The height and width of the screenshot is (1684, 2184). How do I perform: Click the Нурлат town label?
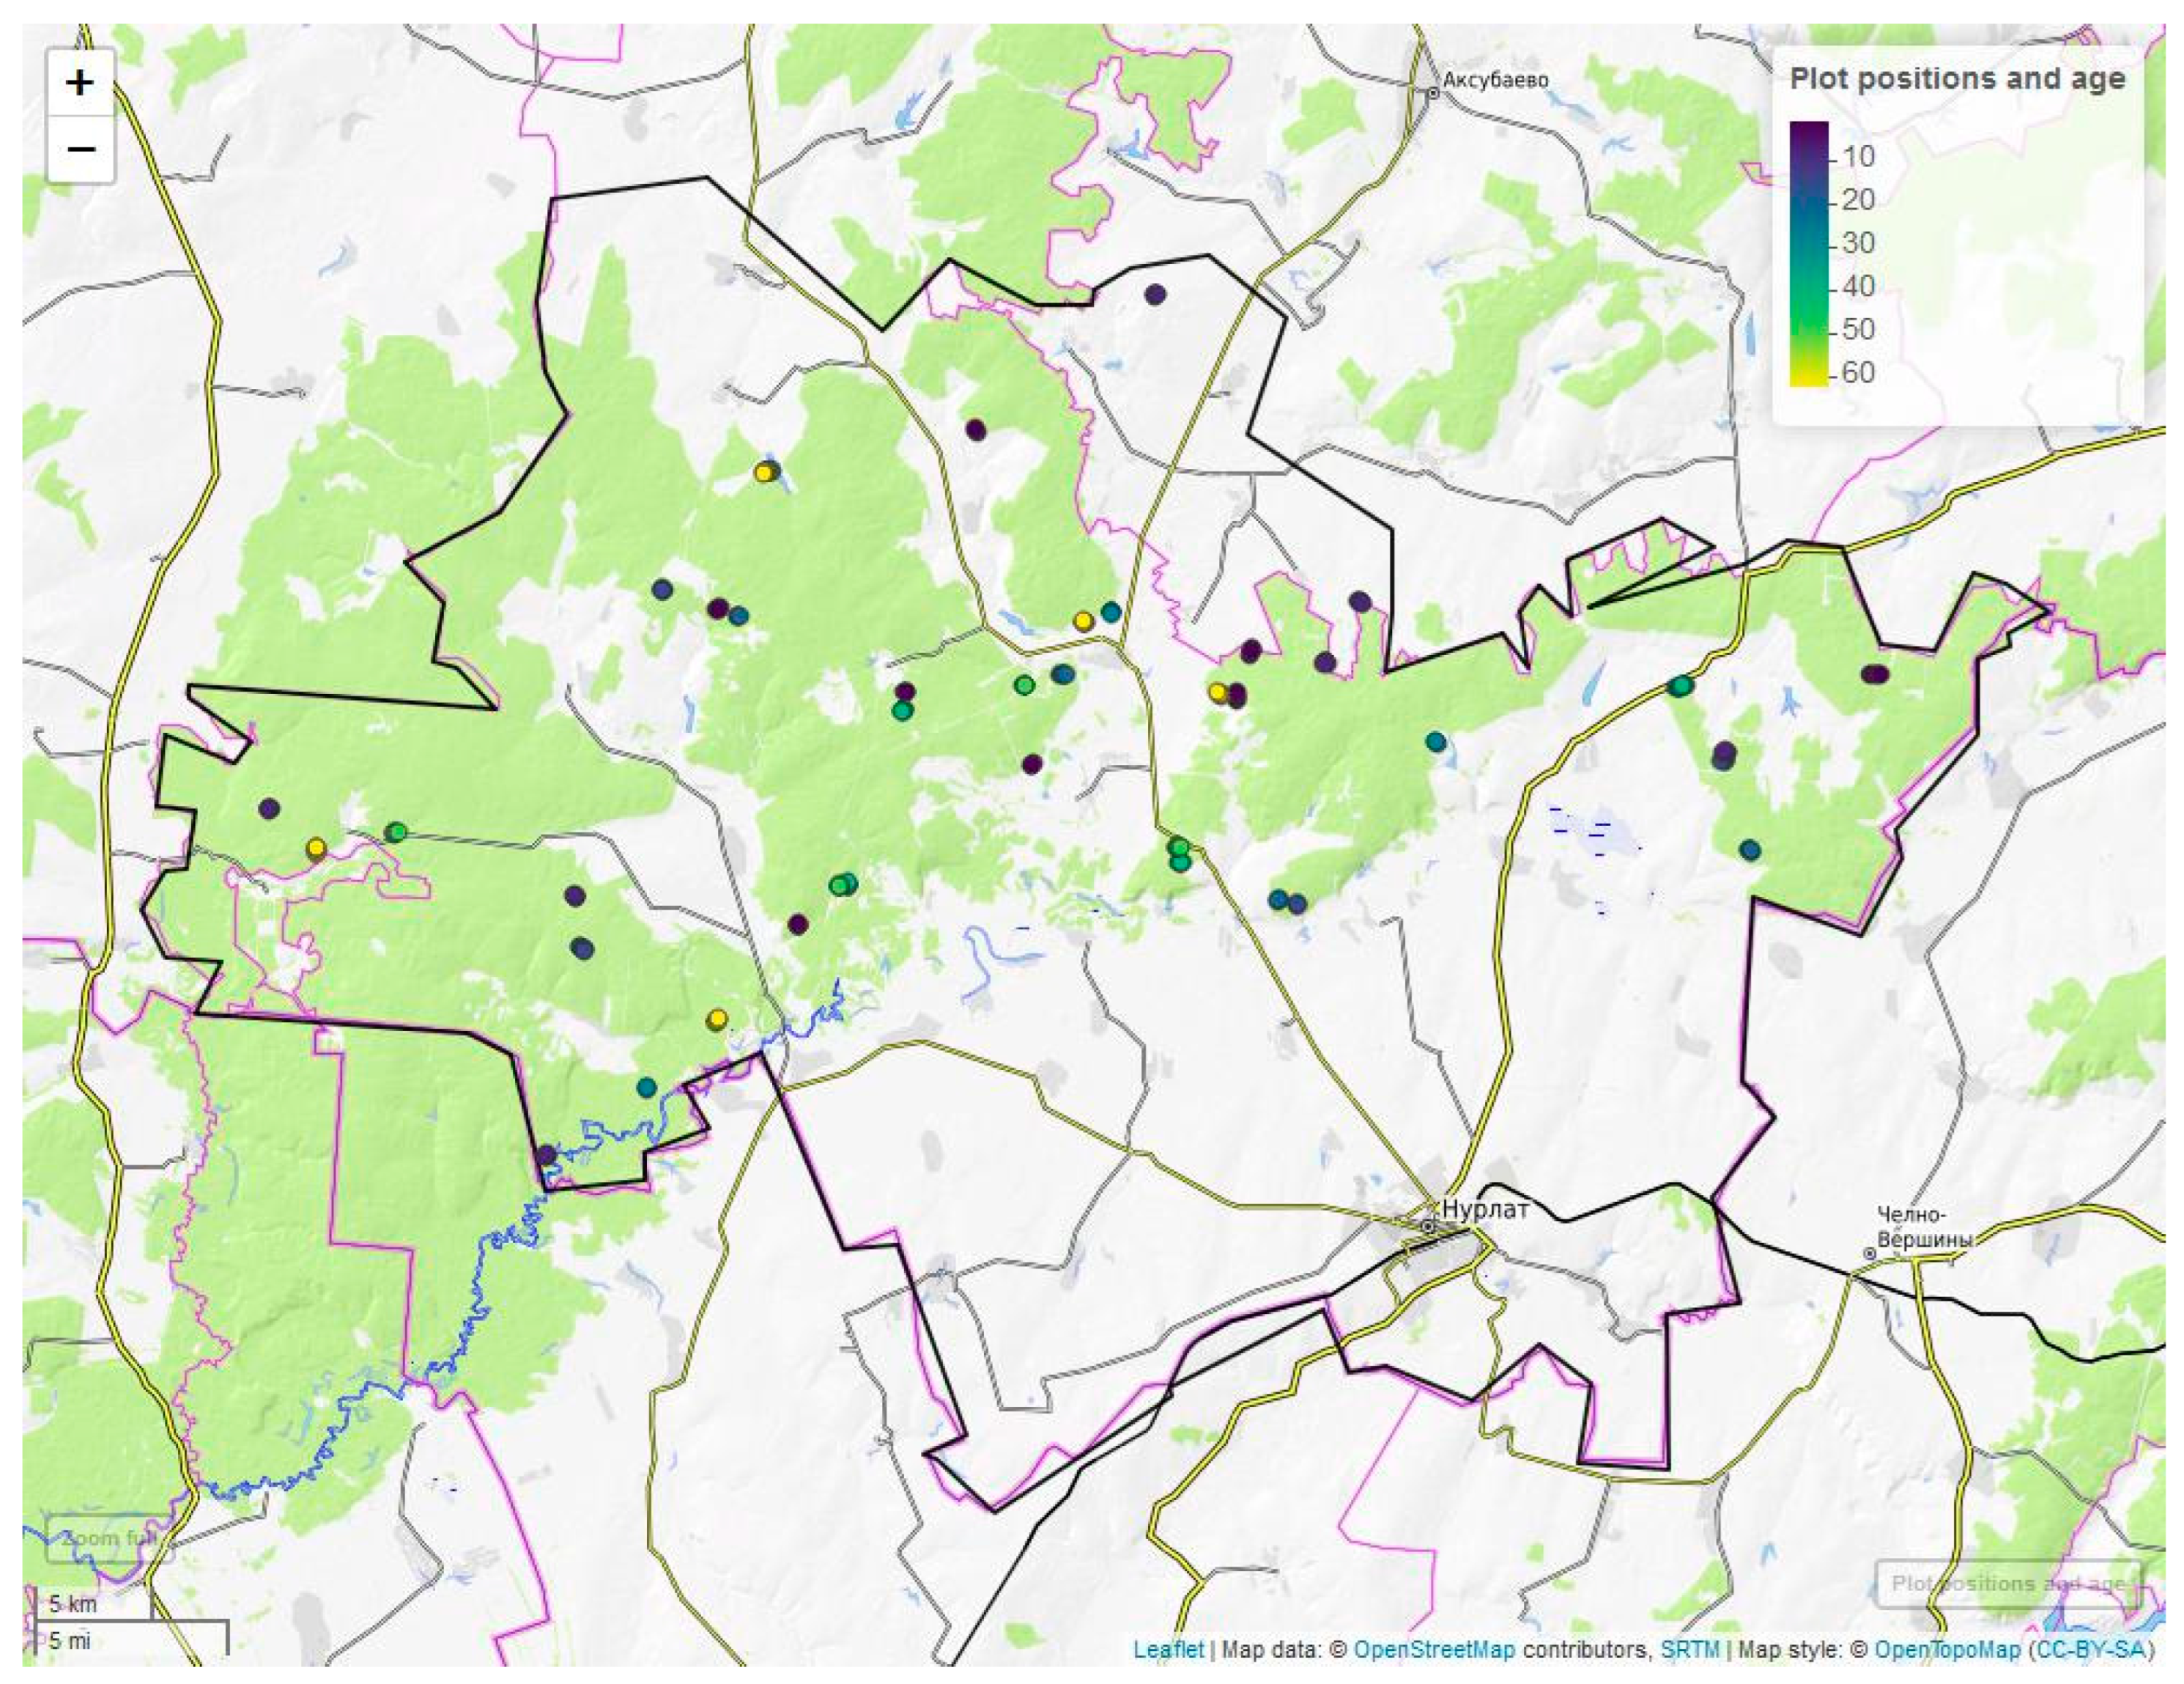pos(1485,1209)
